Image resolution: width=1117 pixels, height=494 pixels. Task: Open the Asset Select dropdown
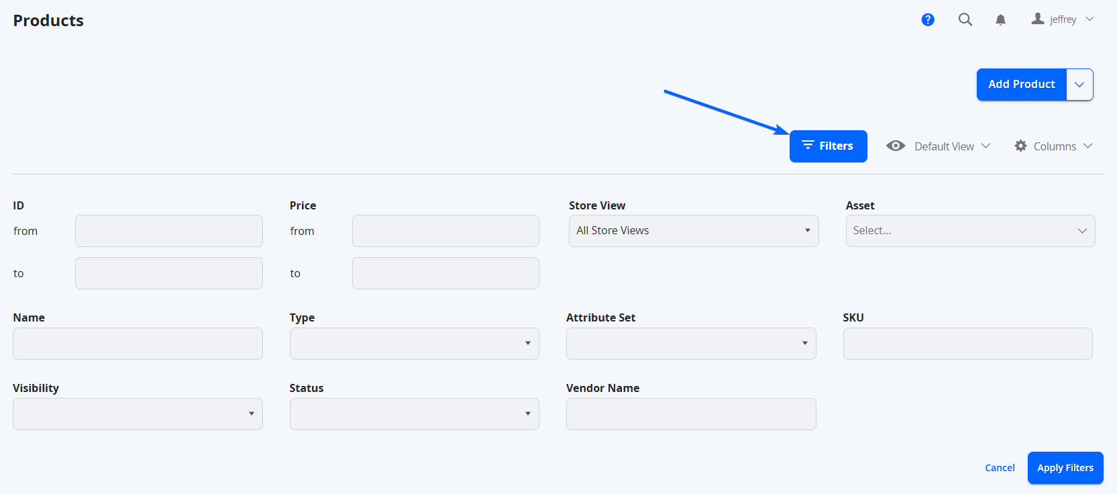click(970, 231)
